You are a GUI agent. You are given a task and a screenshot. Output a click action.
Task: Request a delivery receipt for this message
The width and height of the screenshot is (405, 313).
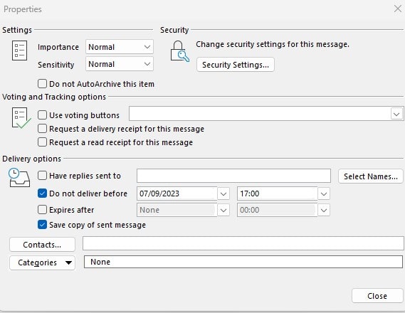tap(42, 129)
